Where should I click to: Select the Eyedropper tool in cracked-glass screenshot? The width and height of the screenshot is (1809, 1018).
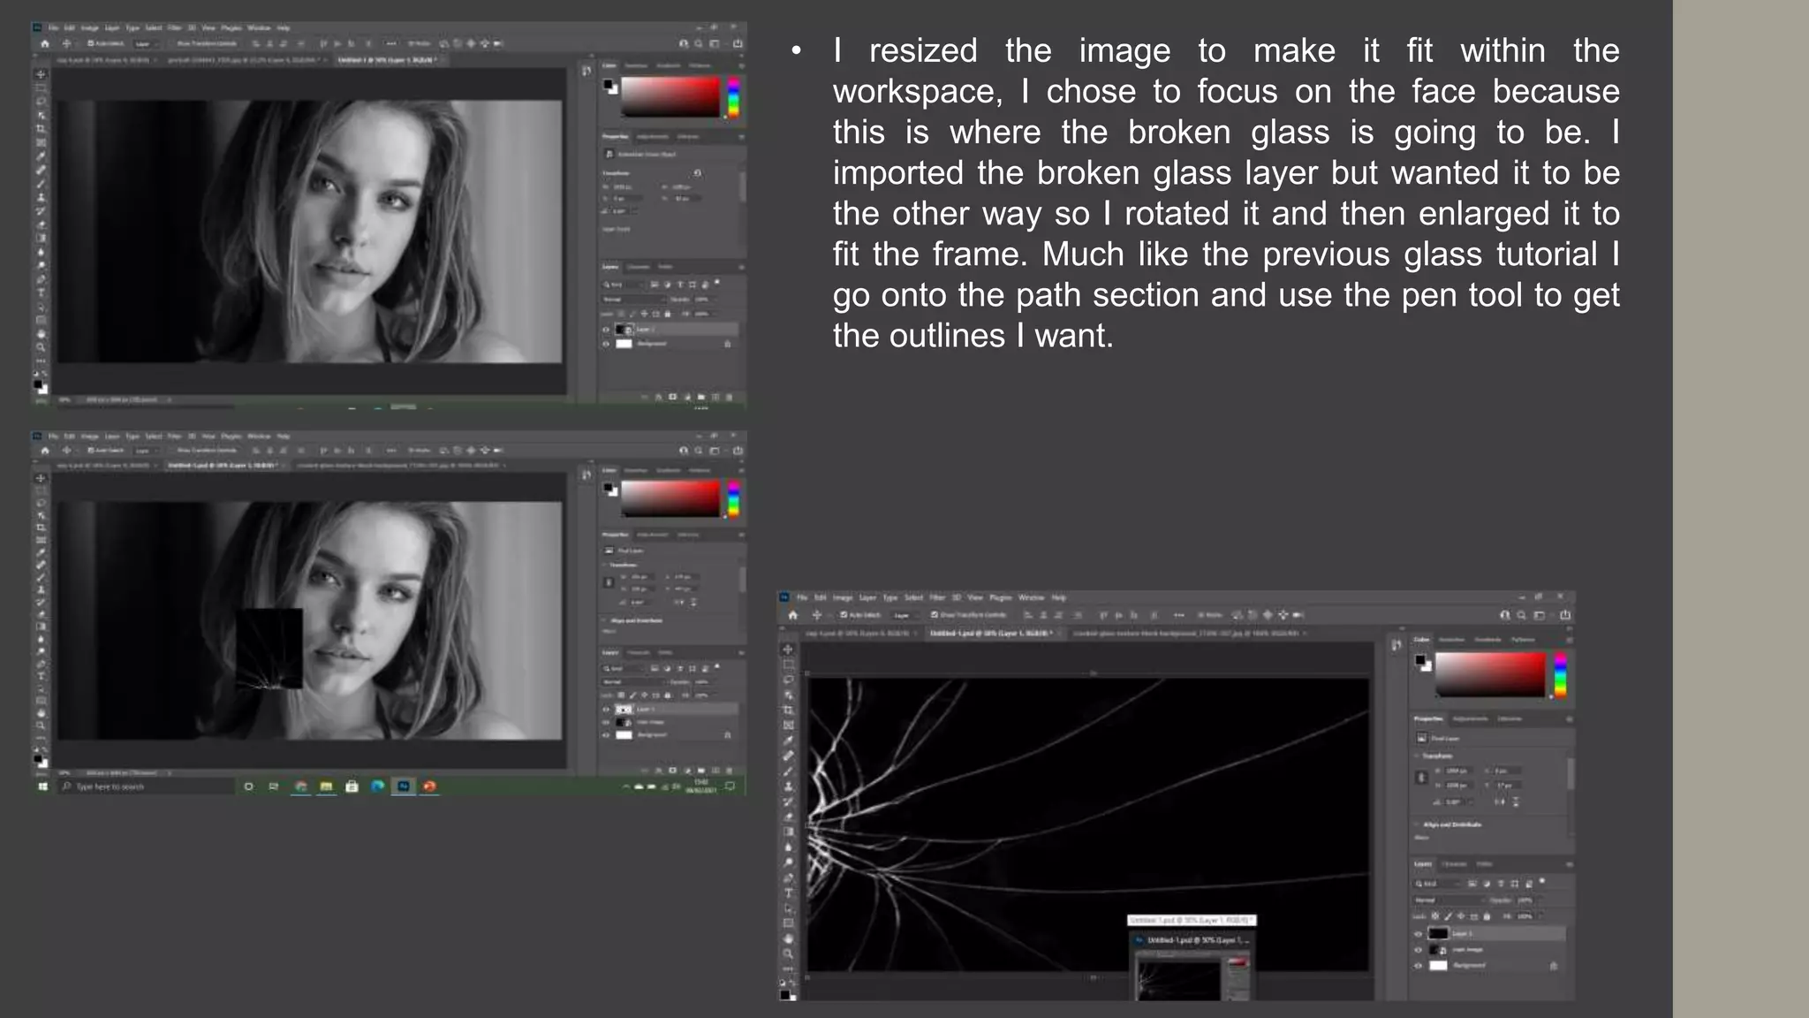(788, 741)
